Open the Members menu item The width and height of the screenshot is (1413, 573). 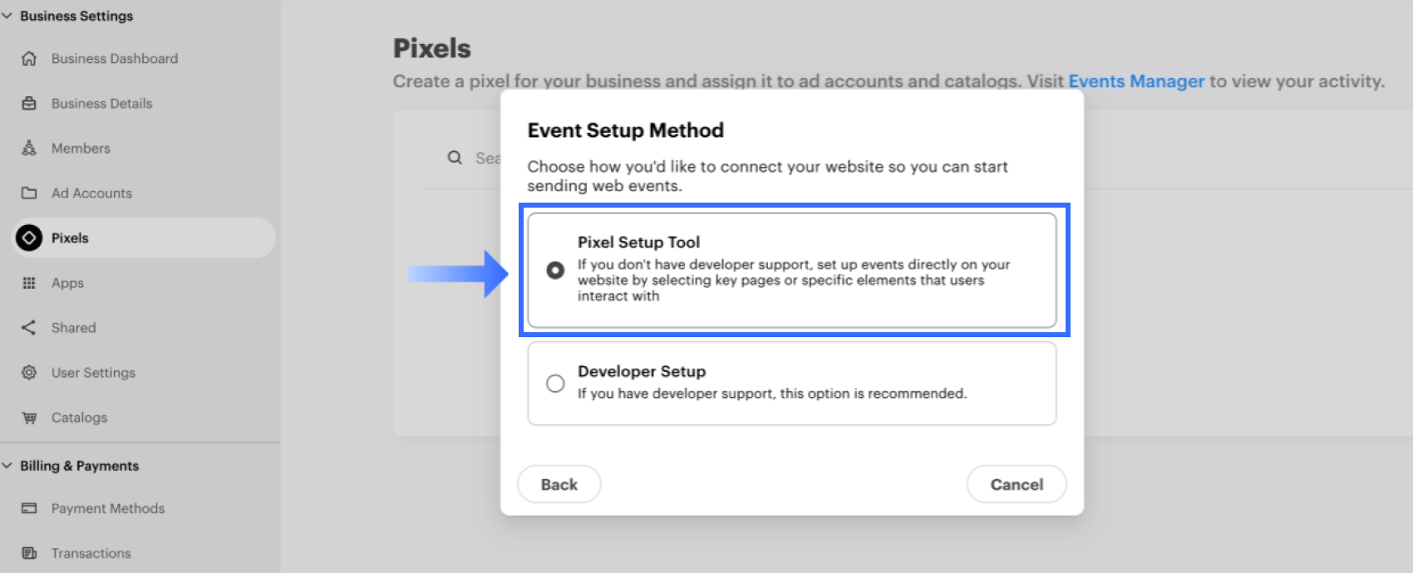(x=81, y=149)
